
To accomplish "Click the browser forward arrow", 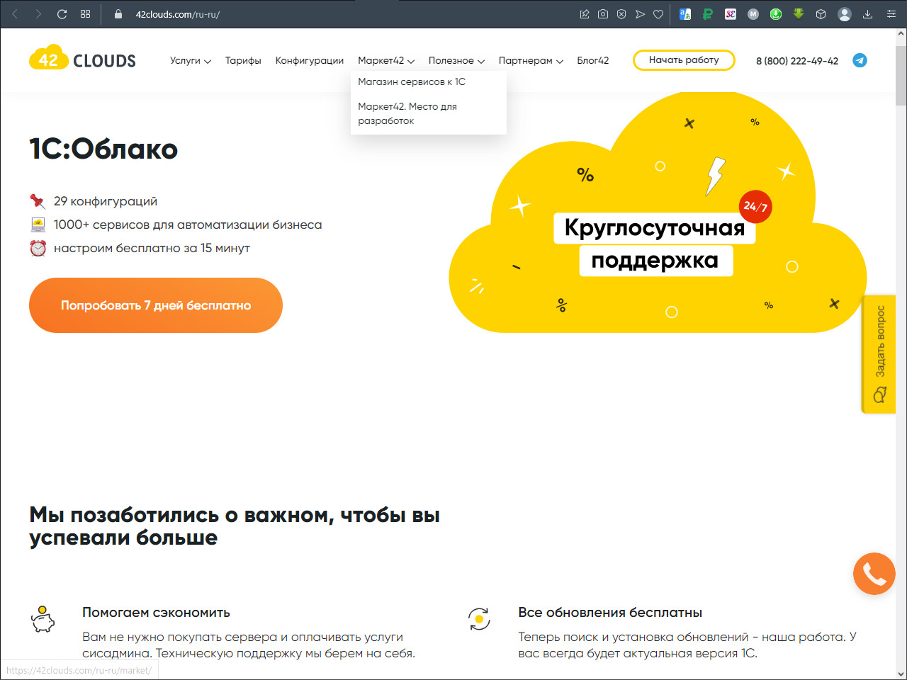I will point(38,14).
